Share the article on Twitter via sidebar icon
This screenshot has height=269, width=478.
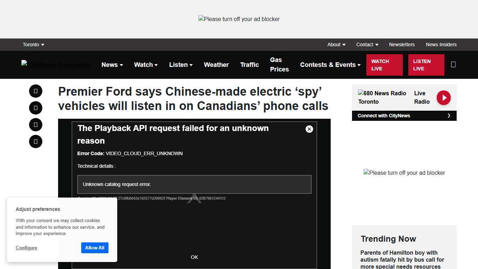point(35,108)
